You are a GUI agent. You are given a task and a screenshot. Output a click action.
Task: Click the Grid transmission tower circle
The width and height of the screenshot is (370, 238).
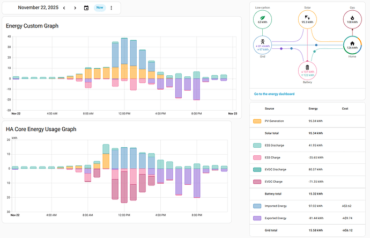point(262,45)
